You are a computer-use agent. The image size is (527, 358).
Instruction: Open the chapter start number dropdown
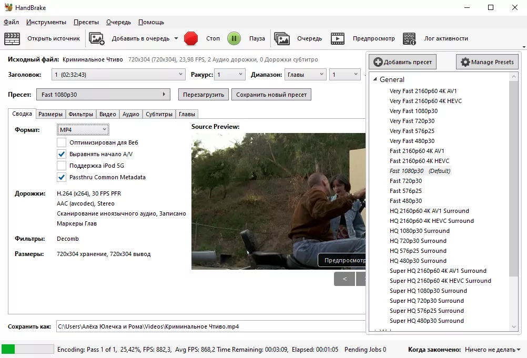pyautogui.click(x=345, y=75)
